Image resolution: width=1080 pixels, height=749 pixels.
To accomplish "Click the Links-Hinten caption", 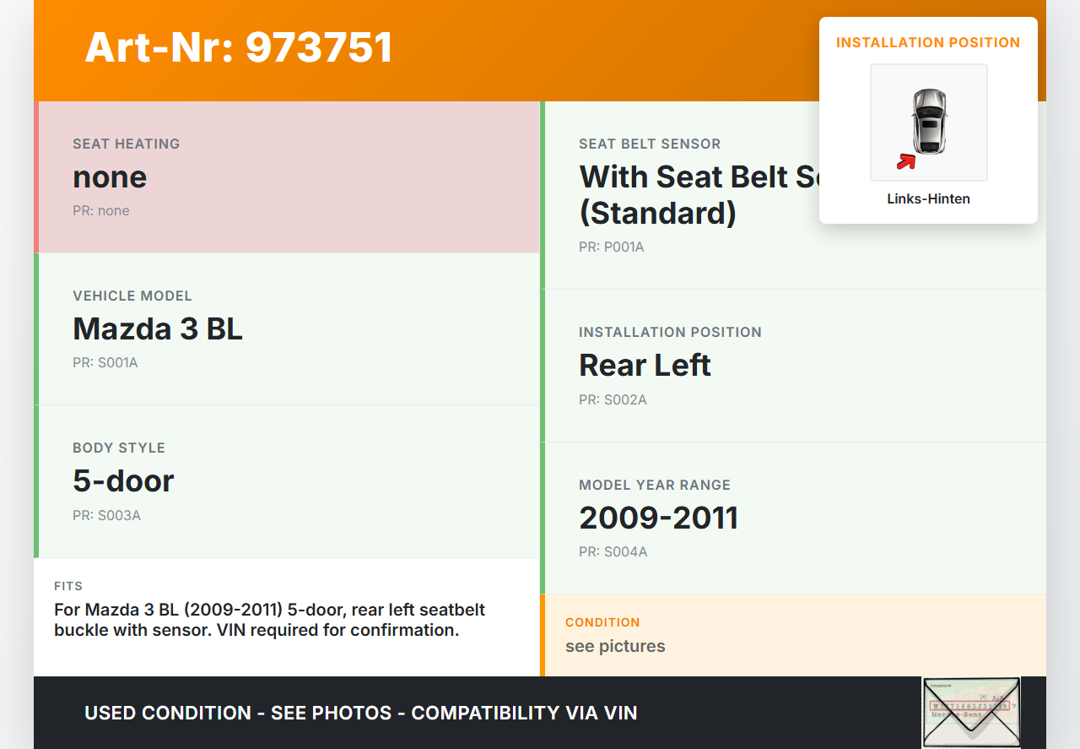I will click(928, 199).
